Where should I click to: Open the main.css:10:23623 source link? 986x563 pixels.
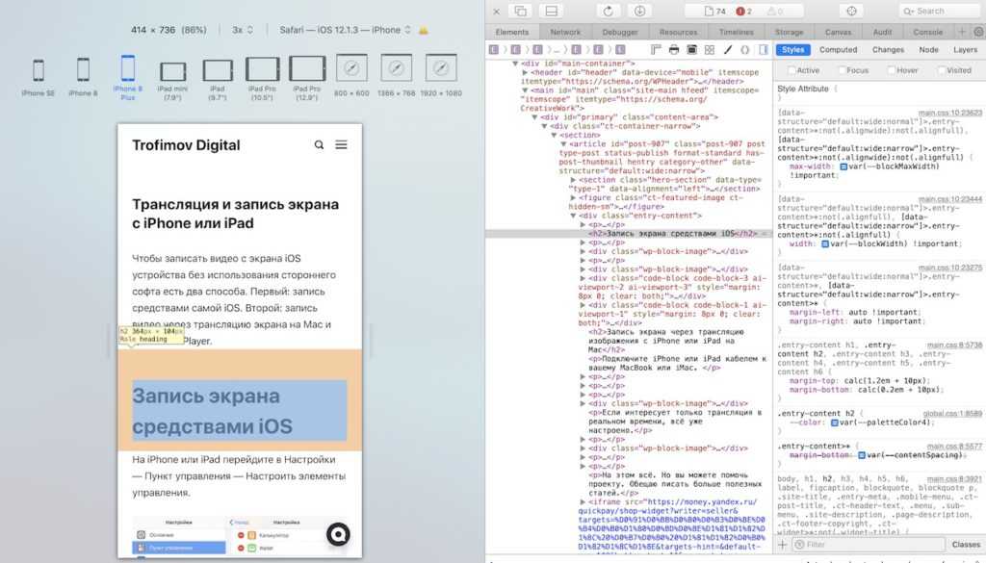point(949,114)
